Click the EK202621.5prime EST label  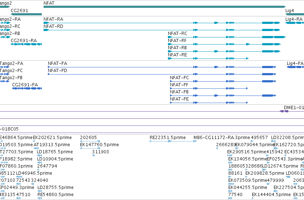[53, 138]
